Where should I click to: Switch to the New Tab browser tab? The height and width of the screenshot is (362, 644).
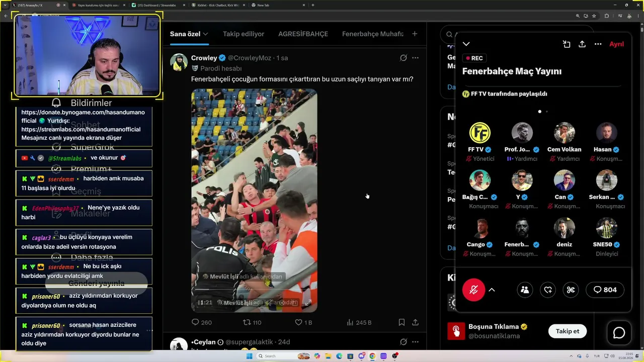[279, 5]
